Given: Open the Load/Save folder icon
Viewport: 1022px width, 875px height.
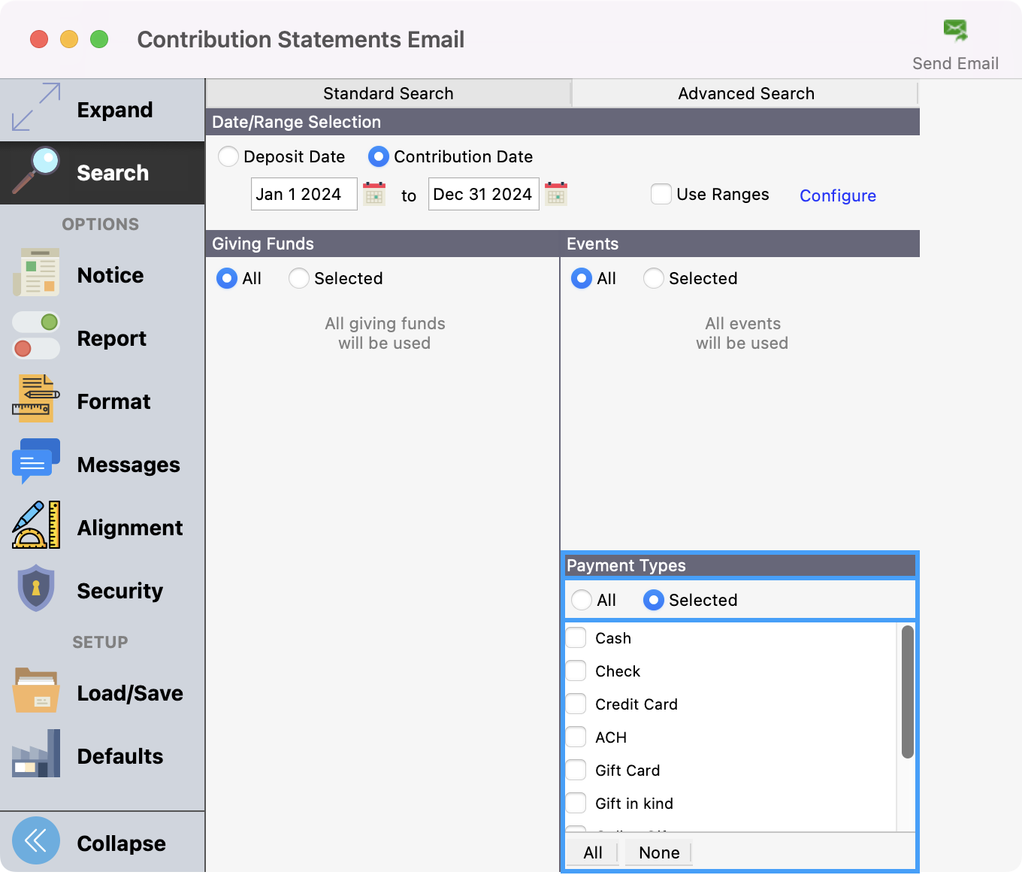Looking at the screenshot, I should point(36,691).
